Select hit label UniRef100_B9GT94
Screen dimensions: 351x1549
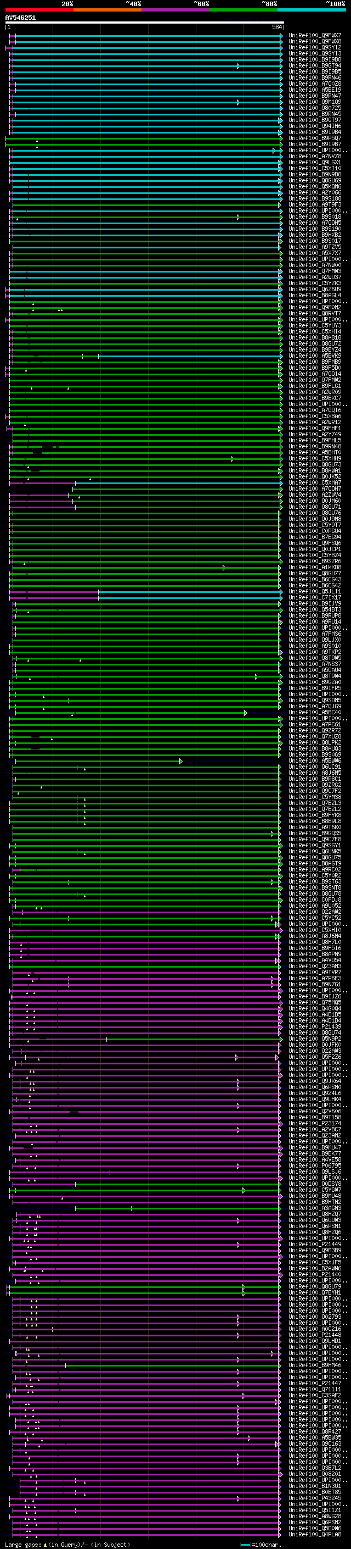315,65
